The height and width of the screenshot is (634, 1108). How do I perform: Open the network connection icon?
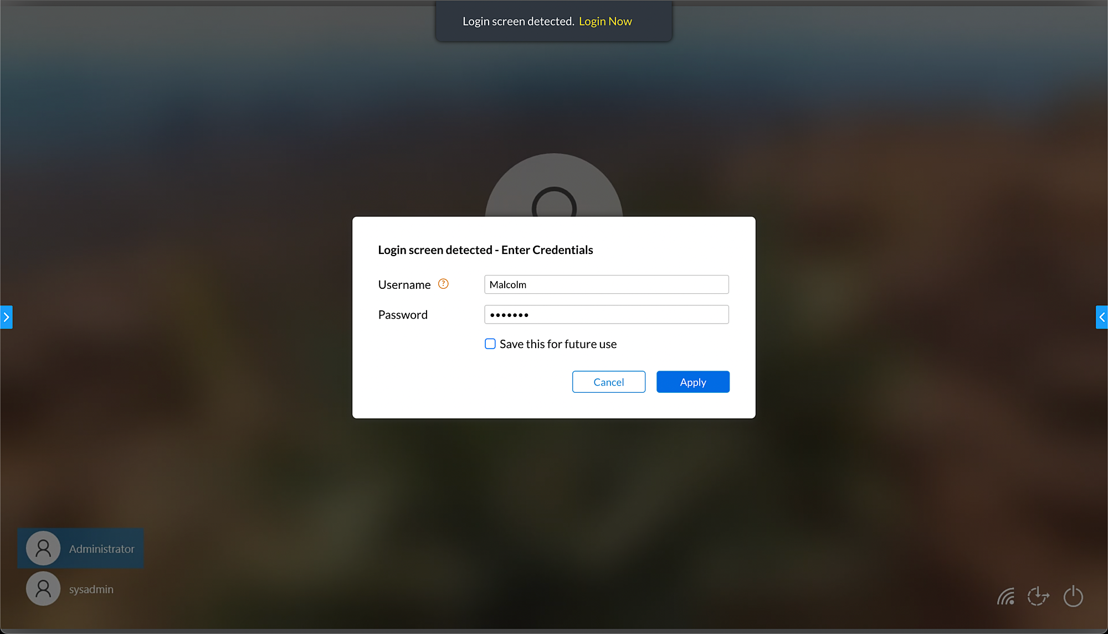coord(1006,596)
